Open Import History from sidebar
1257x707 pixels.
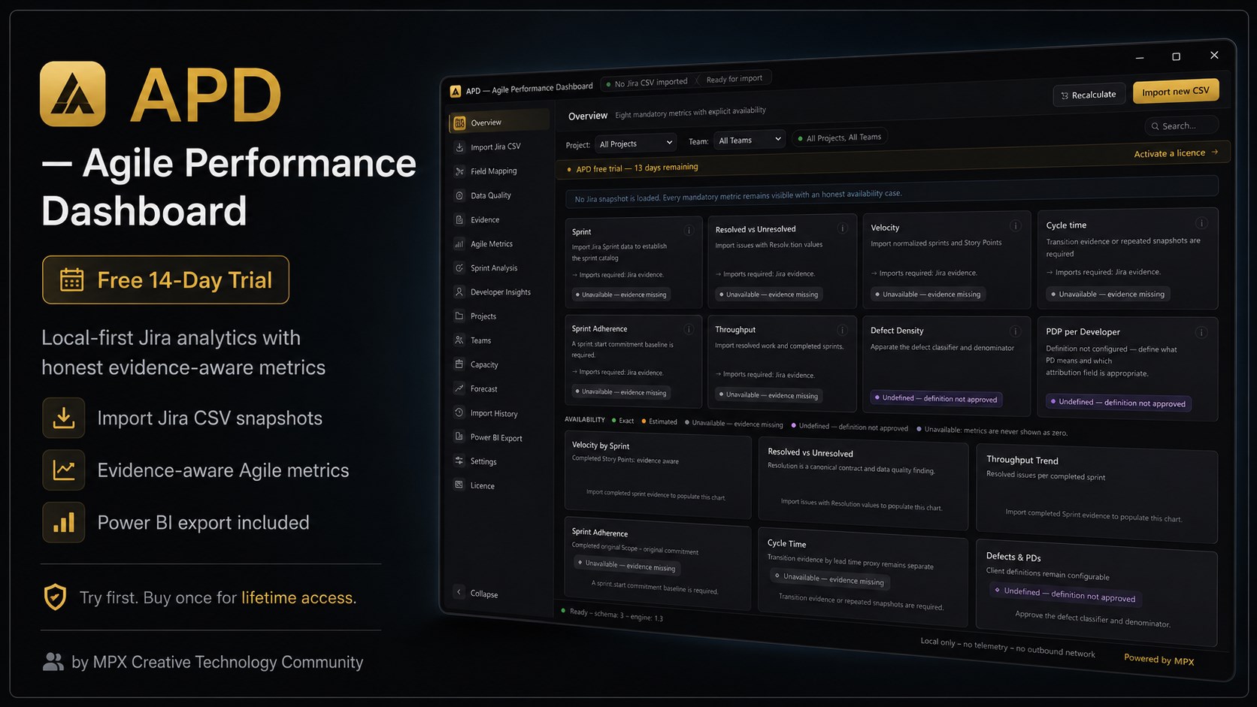[494, 413]
